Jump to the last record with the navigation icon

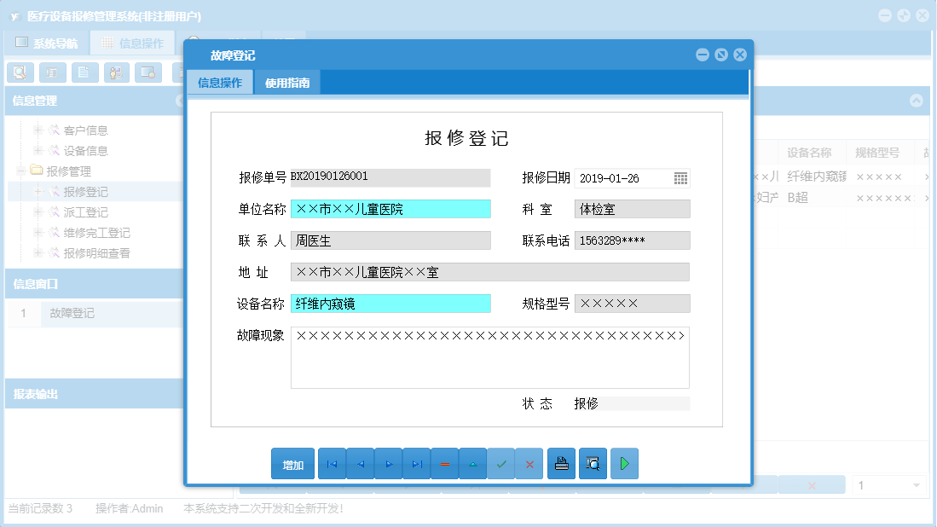416,463
